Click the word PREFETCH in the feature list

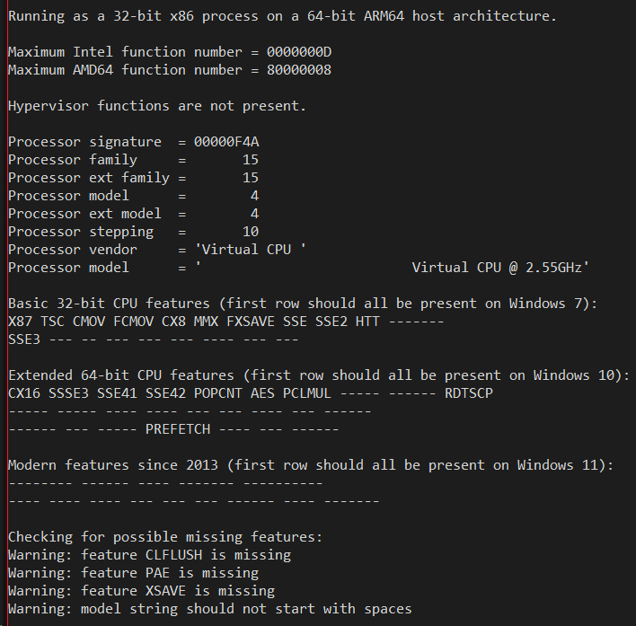pos(178,429)
